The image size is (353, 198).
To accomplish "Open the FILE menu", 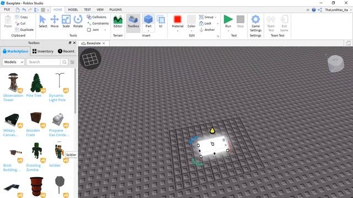I will point(7,9).
